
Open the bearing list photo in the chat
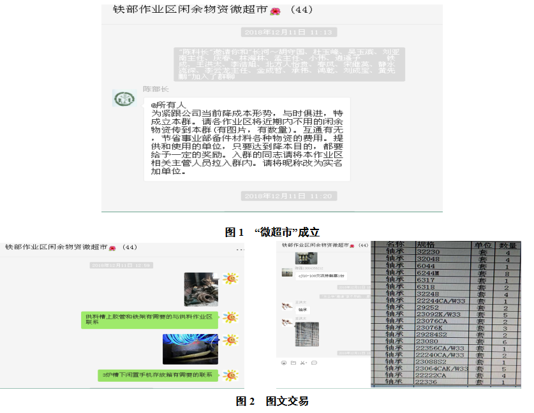pyautogui.click(x=307, y=334)
